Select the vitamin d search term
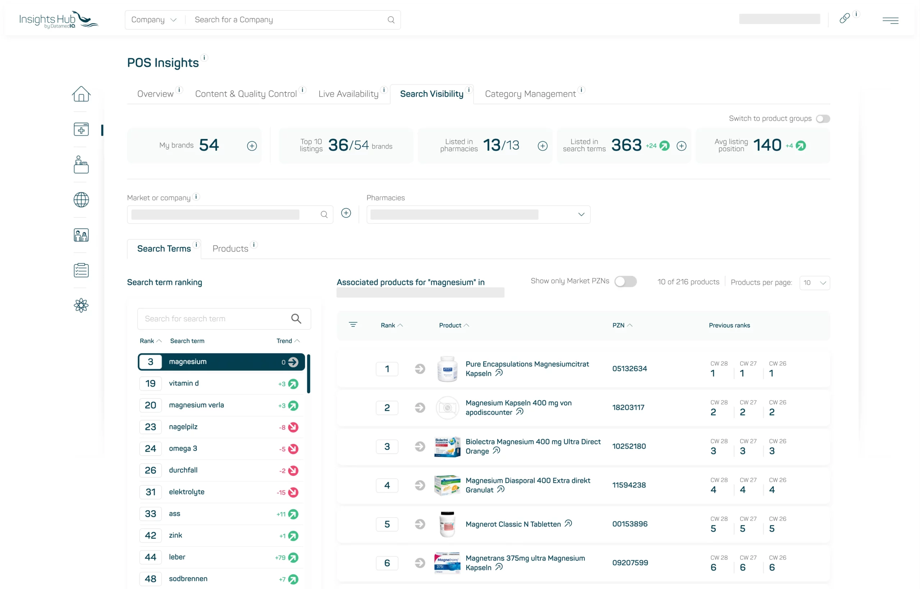 tap(221, 383)
